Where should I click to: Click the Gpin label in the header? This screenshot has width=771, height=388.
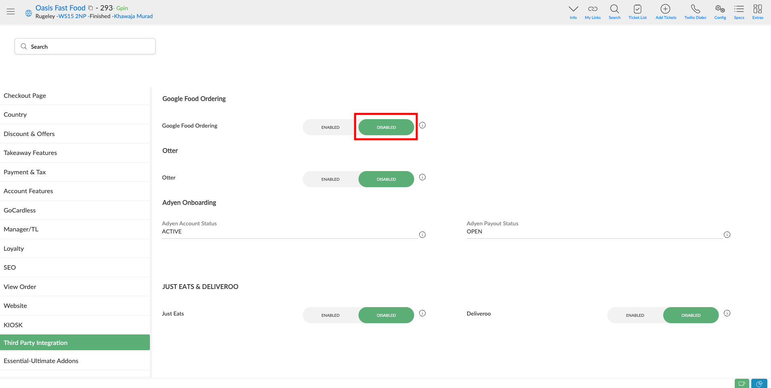tap(122, 8)
